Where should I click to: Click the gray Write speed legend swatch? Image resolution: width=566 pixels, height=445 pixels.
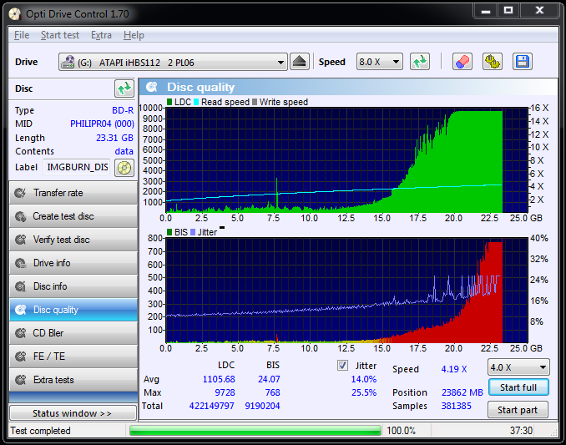(255, 102)
